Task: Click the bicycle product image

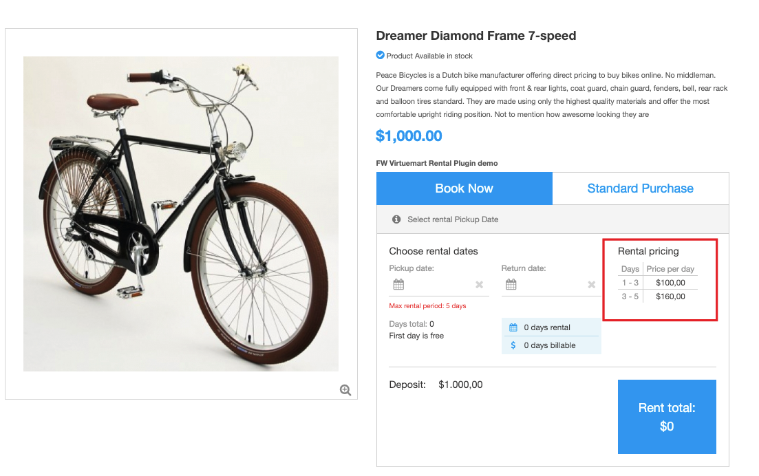Action: coord(181,214)
